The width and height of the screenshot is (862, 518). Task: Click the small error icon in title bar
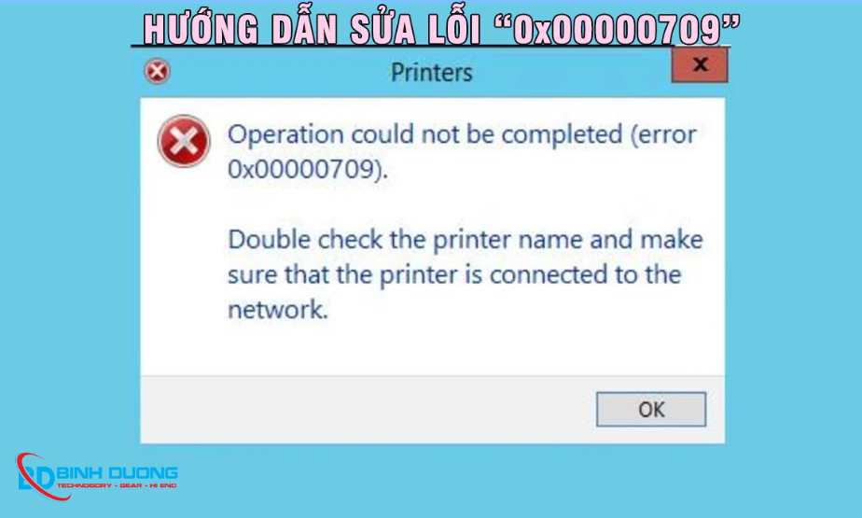[158, 72]
